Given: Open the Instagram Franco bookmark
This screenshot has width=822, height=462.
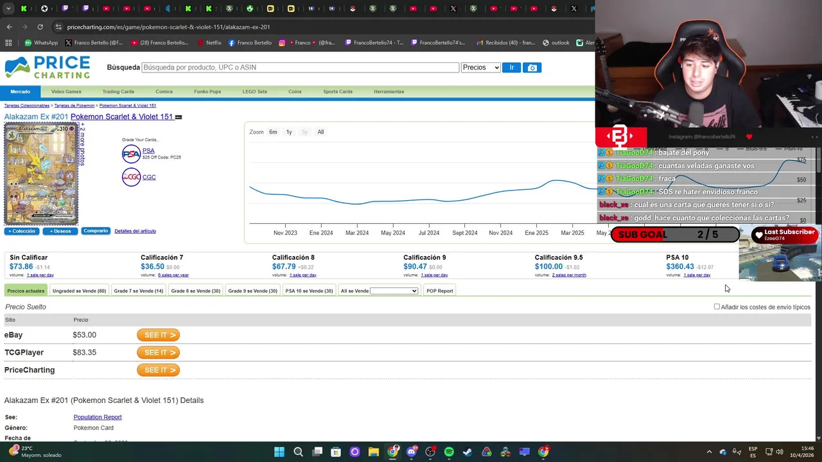Looking at the screenshot, I should [307, 43].
